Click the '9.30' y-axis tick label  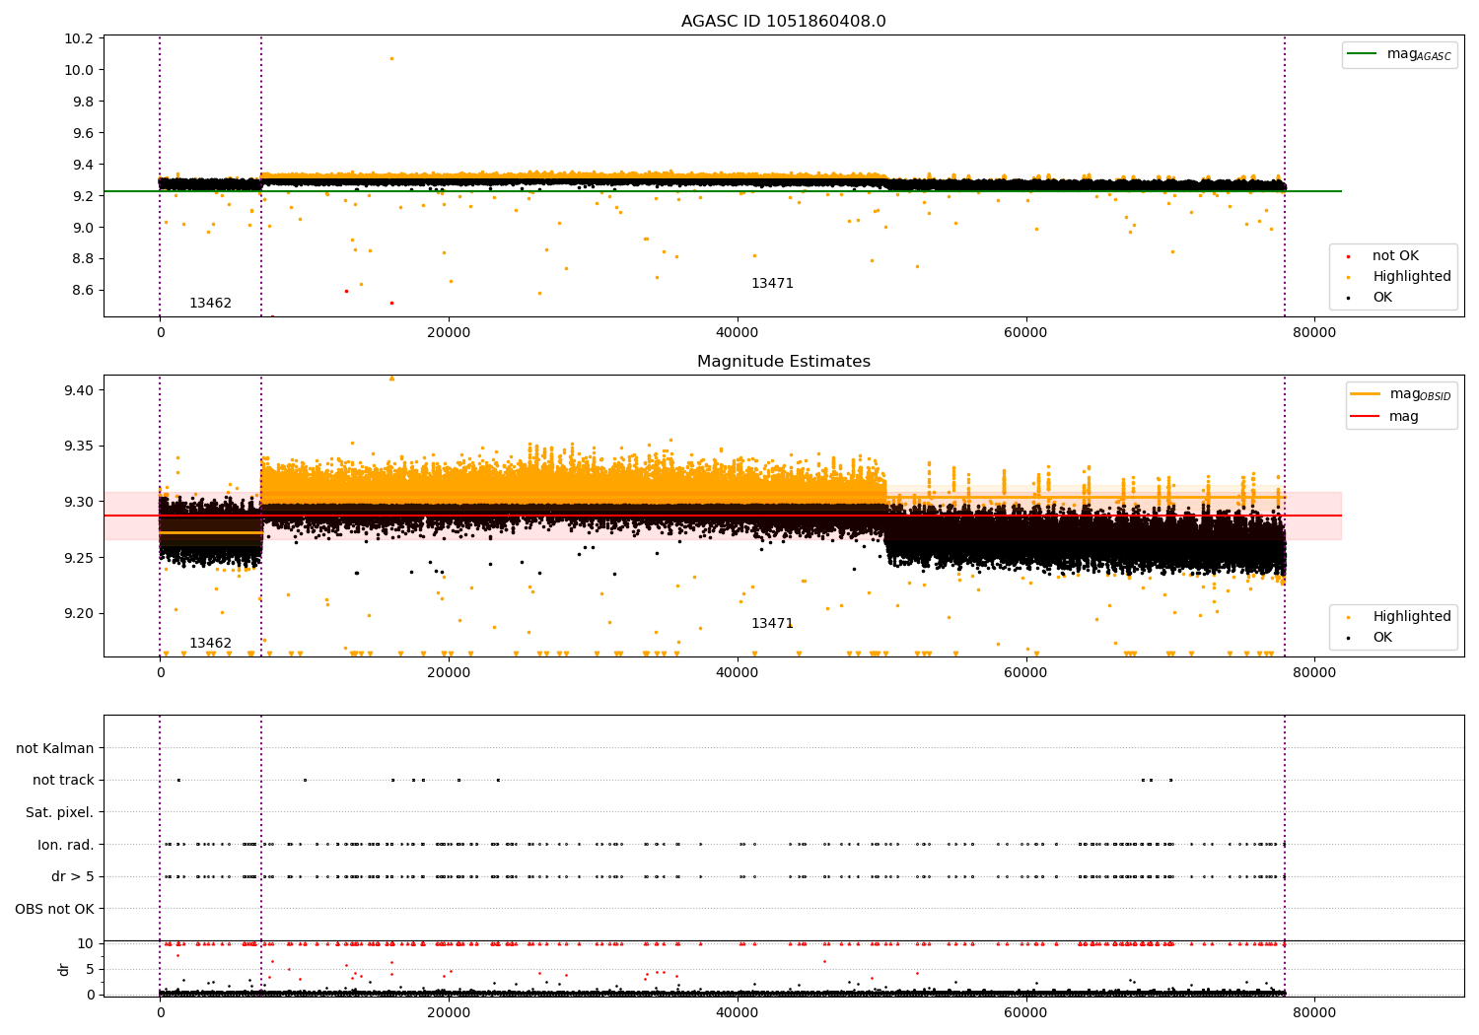[x=79, y=503]
